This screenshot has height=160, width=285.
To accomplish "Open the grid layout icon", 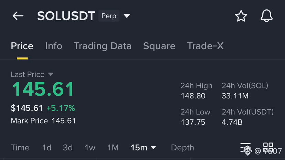I will click(268, 147).
